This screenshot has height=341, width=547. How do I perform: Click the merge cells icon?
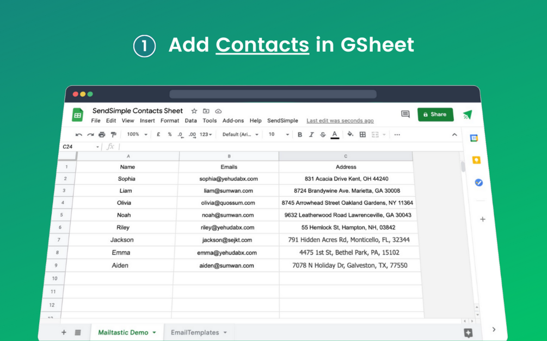click(375, 135)
